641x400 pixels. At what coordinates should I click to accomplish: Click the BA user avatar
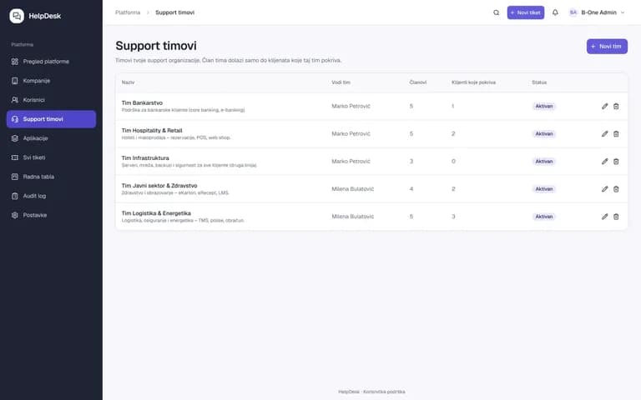pos(573,12)
